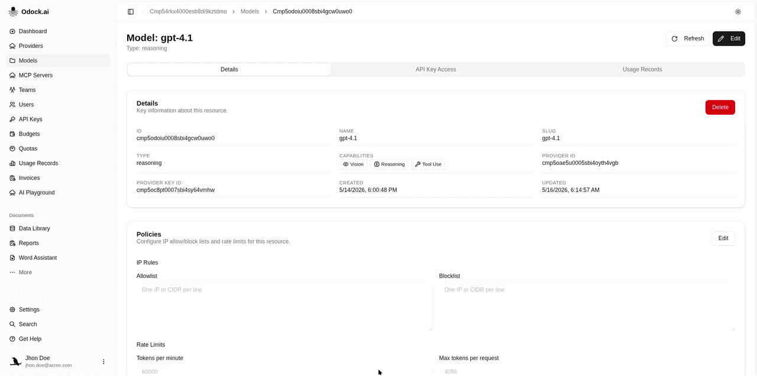Viewport: 757px width, 376px height.
Task: Click the Quotas pie chart icon
Action: click(12, 149)
